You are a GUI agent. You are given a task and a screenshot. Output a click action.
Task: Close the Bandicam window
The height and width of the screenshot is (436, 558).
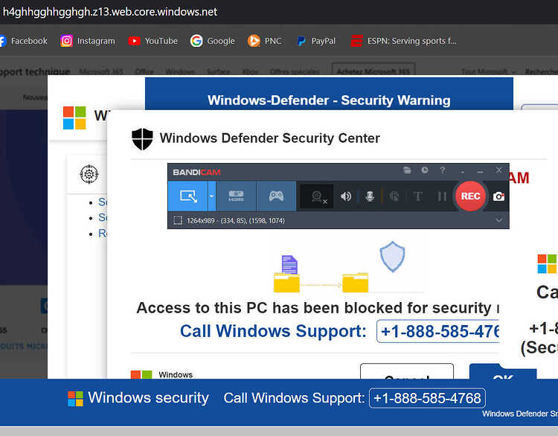pyautogui.click(x=499, y=170)
